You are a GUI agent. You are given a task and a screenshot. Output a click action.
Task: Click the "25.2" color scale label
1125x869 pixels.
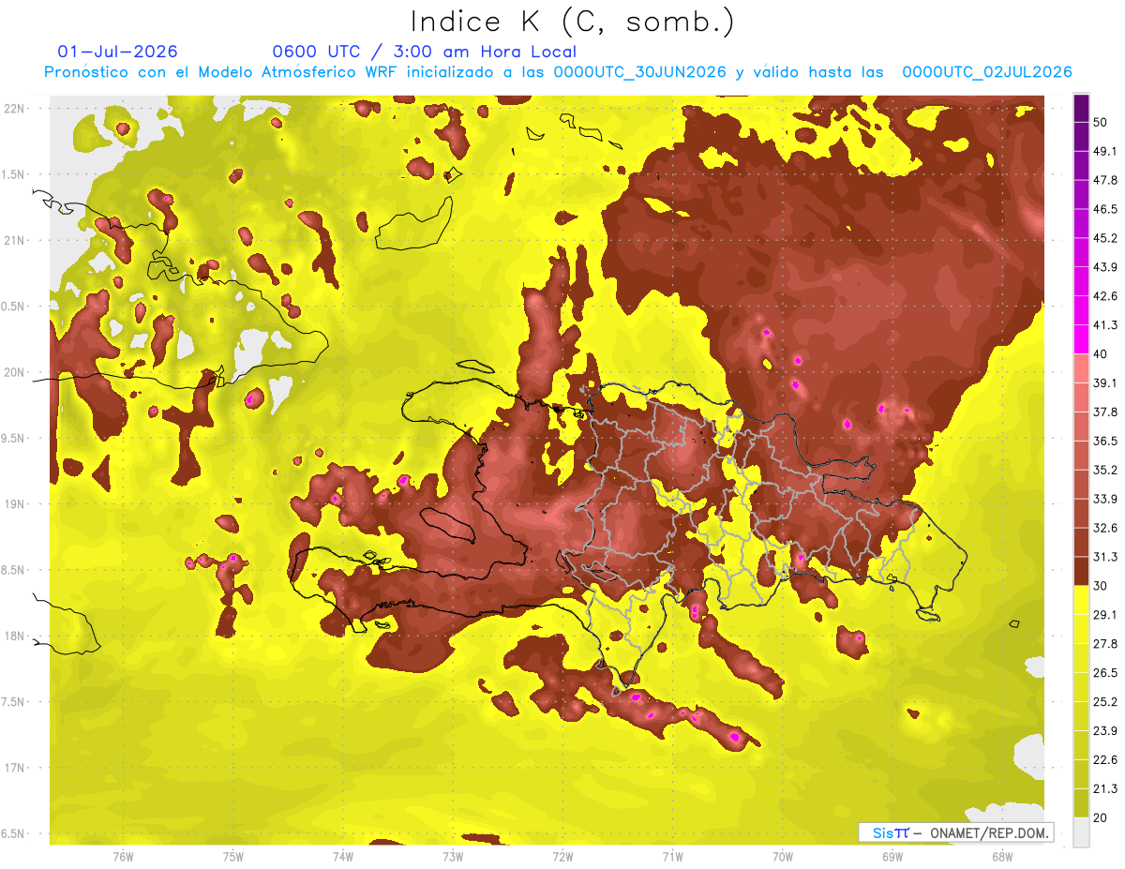pyautogui.click(x=1104, y=702)
